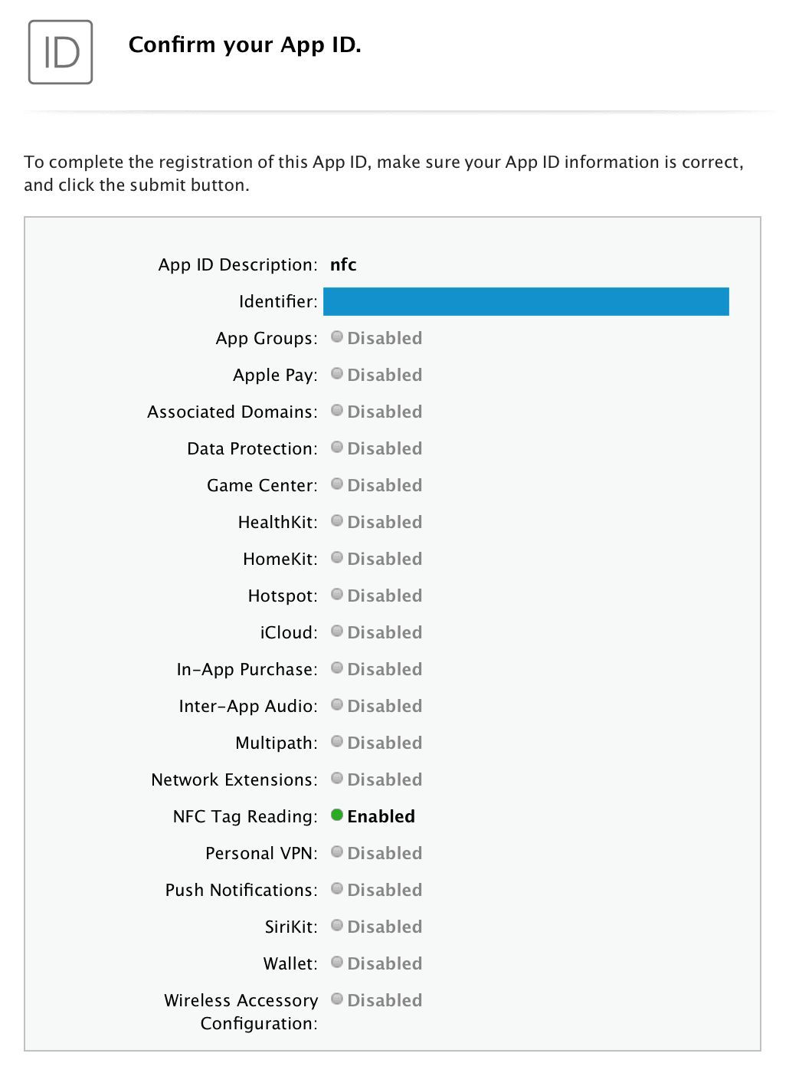Click the Associated Domains label
Image resolution: width=789 pixels, height=1073 pixels.
[x=232, y=412]
